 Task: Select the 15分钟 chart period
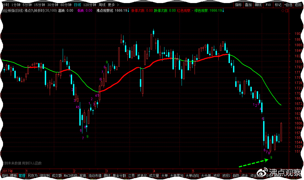coord(40,5)
